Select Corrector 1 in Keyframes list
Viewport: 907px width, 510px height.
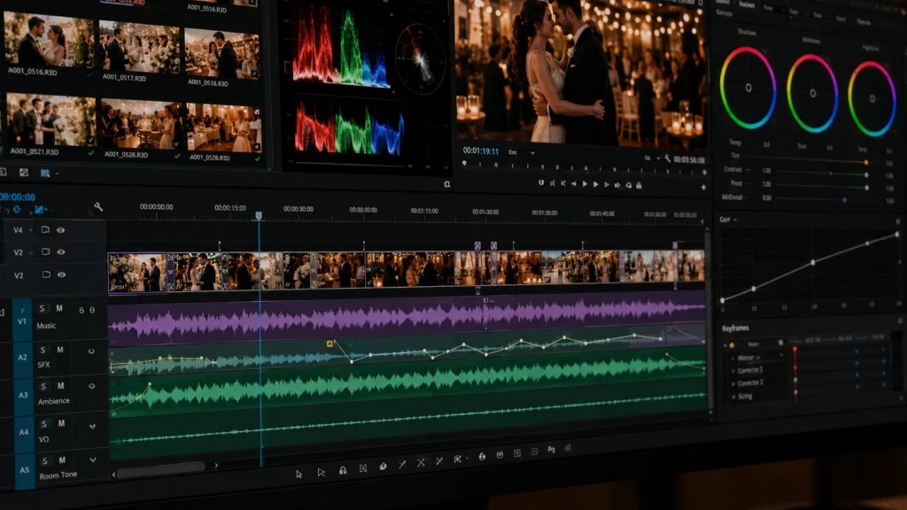coord(749,370)
